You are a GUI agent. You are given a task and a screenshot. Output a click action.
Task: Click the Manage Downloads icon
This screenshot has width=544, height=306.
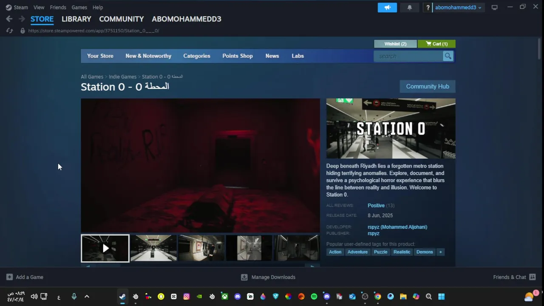point(244,277)
